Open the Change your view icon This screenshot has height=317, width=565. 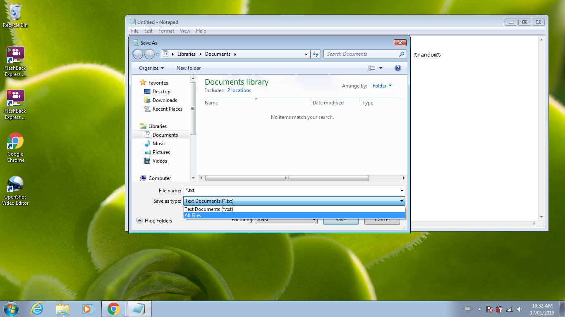(x=372, y=68)
